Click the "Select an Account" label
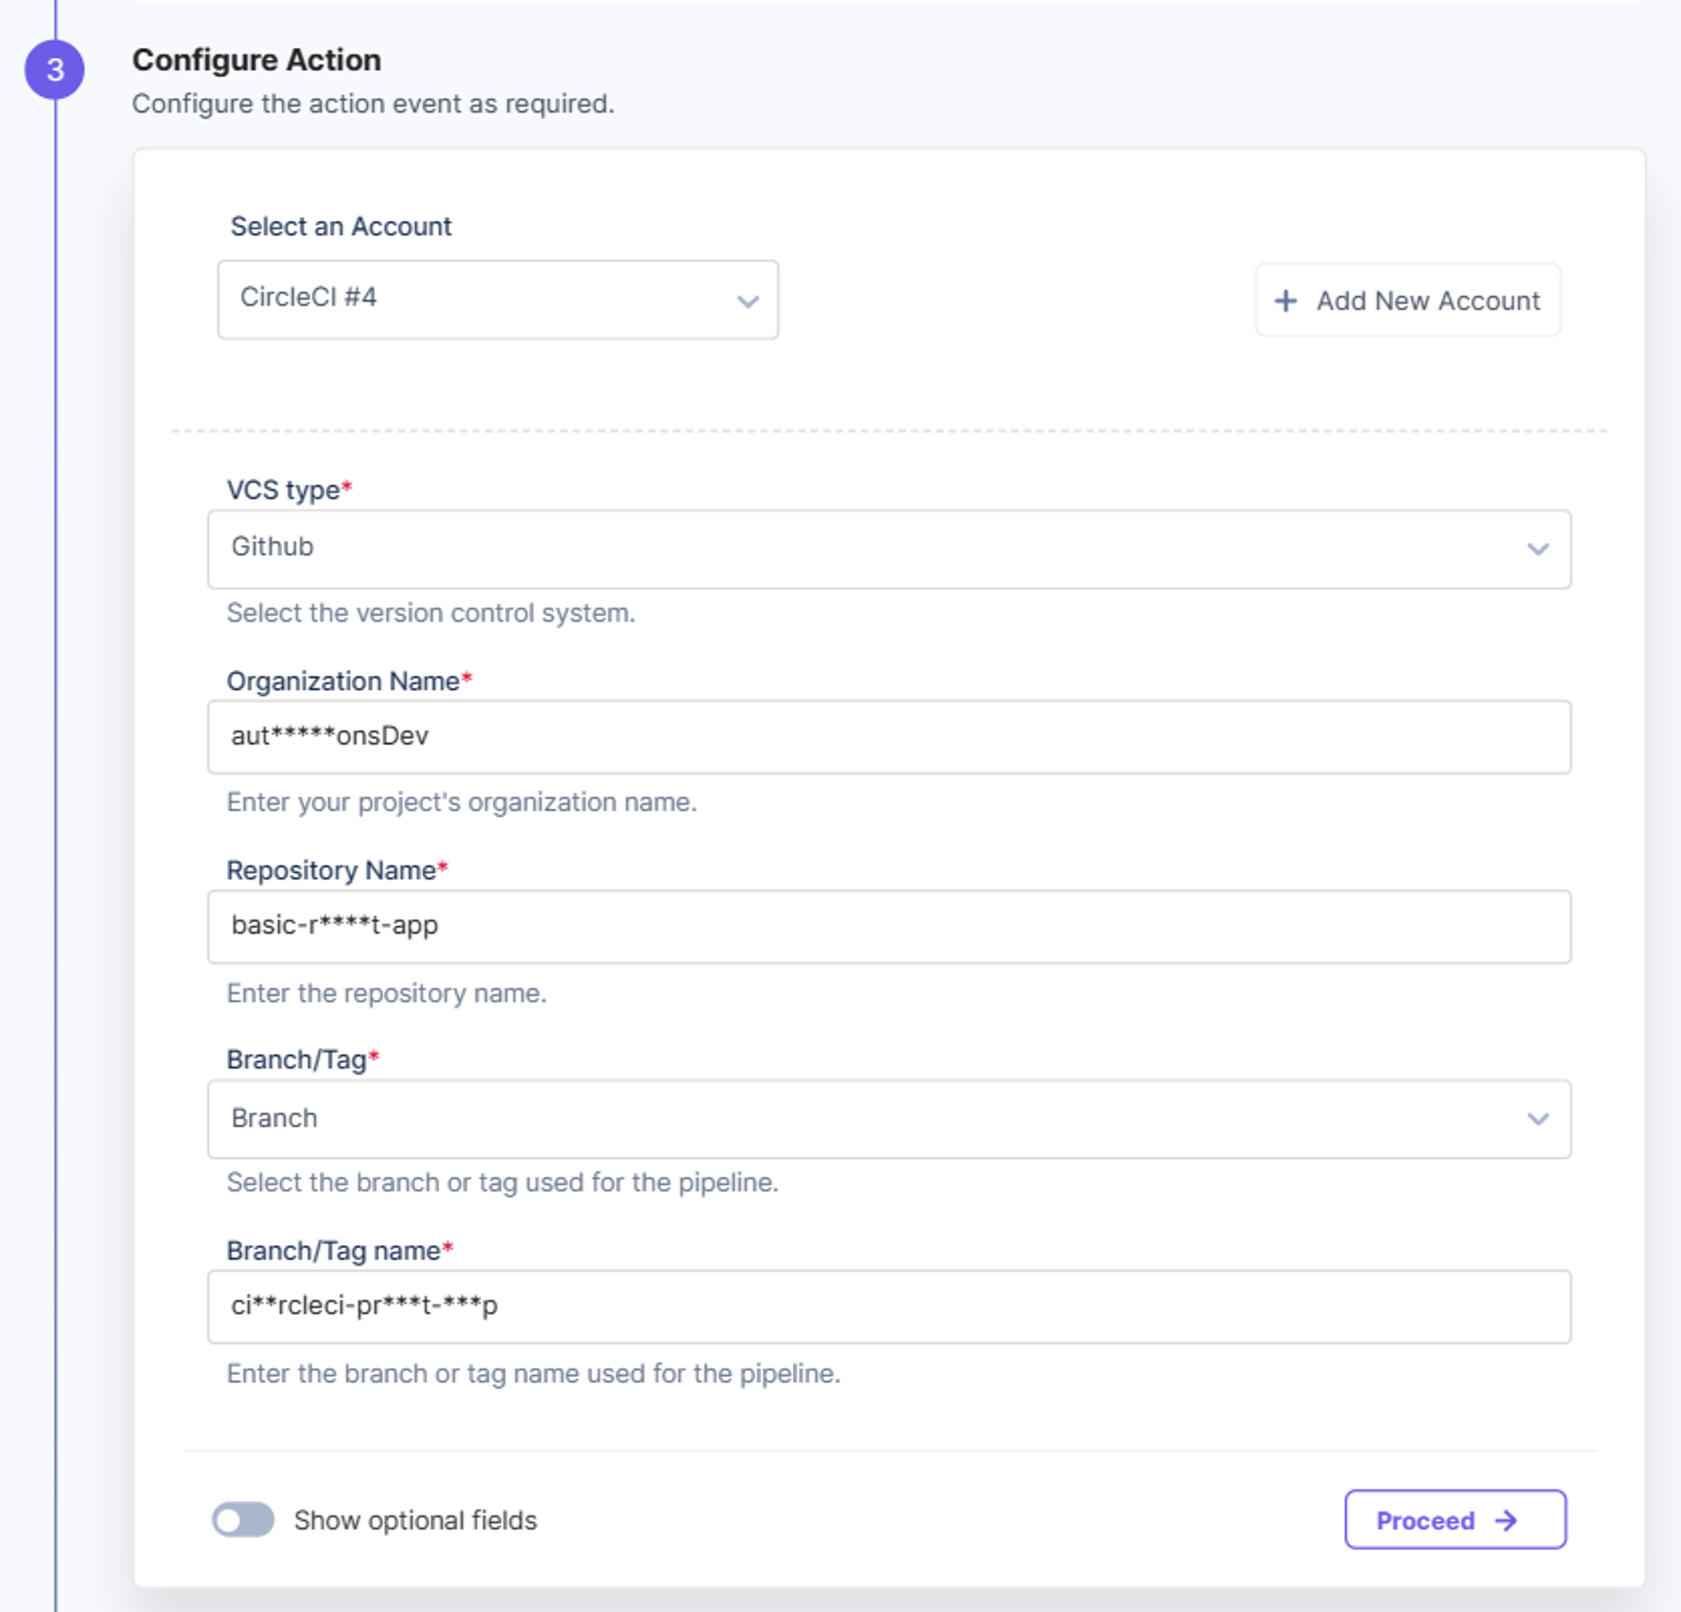Image resolution: width=1681 pixels, height=1612 pixels. click(x=341, y=226)
